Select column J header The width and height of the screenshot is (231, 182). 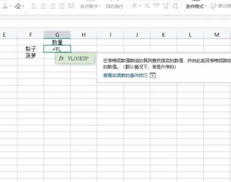137,35
